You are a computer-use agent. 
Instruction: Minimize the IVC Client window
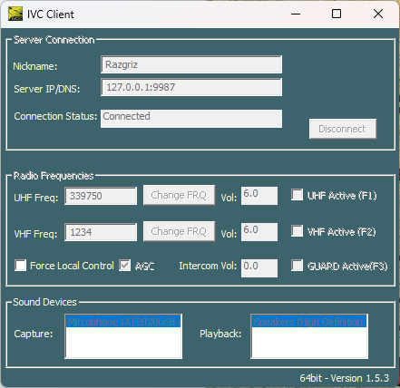point(296,14)
